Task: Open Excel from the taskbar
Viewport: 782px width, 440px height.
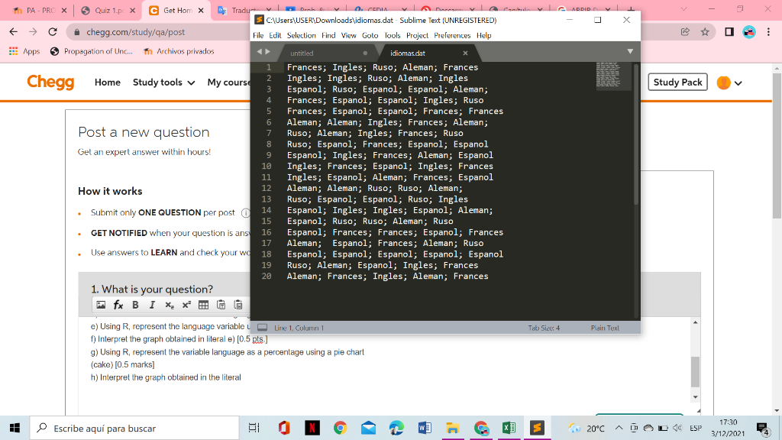Action: [x=509, y=428]
